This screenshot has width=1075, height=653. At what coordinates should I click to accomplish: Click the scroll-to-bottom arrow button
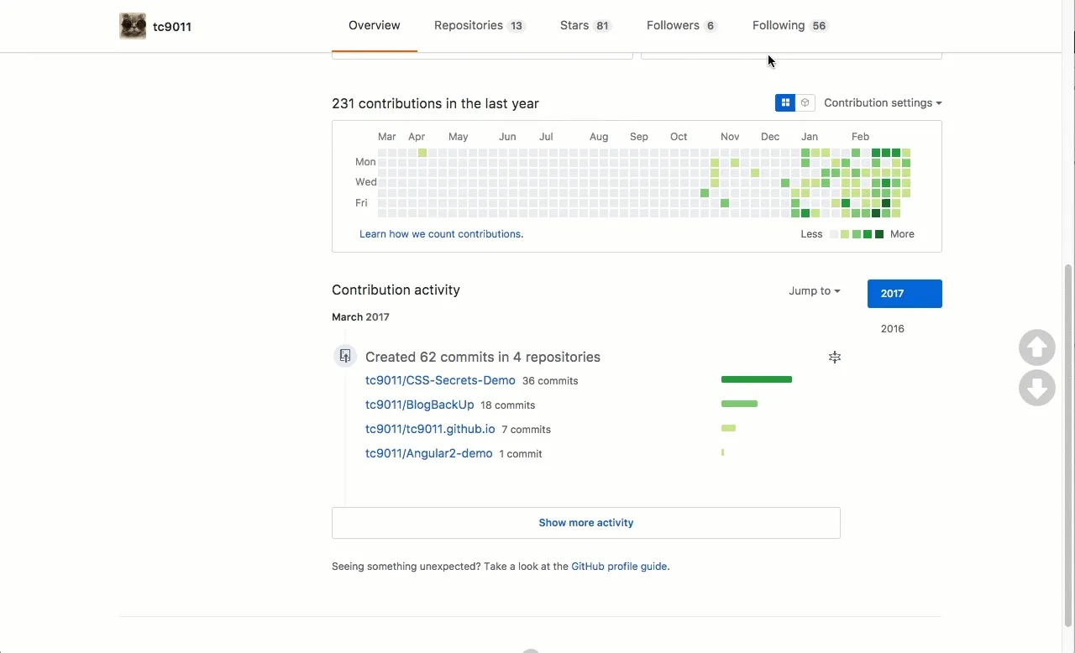(1037, 388)
